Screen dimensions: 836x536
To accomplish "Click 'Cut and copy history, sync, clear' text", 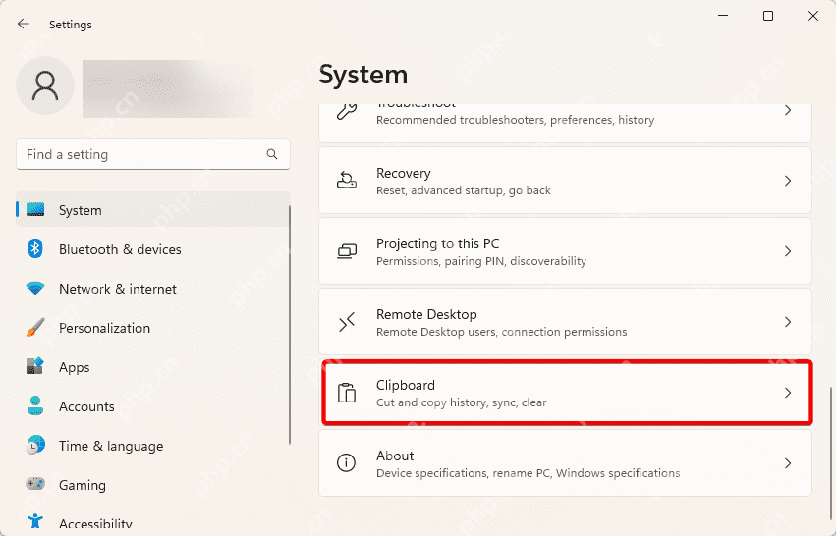I will pos(461,402).
